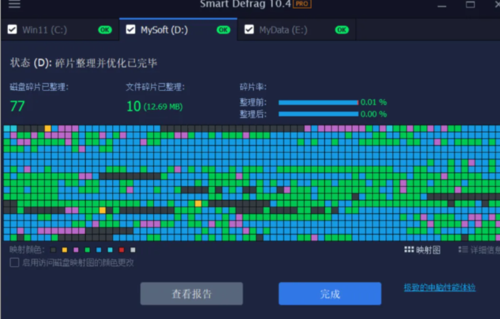Uncheck the Win11 (C:) drive checkbox
The image size is (500, 319).
coord(12,30)
